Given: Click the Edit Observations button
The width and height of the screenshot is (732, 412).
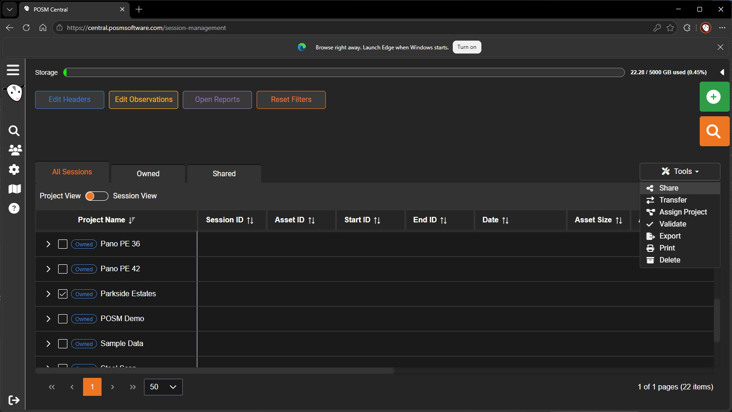Looking at the screenshot, I should pos(144,100).
